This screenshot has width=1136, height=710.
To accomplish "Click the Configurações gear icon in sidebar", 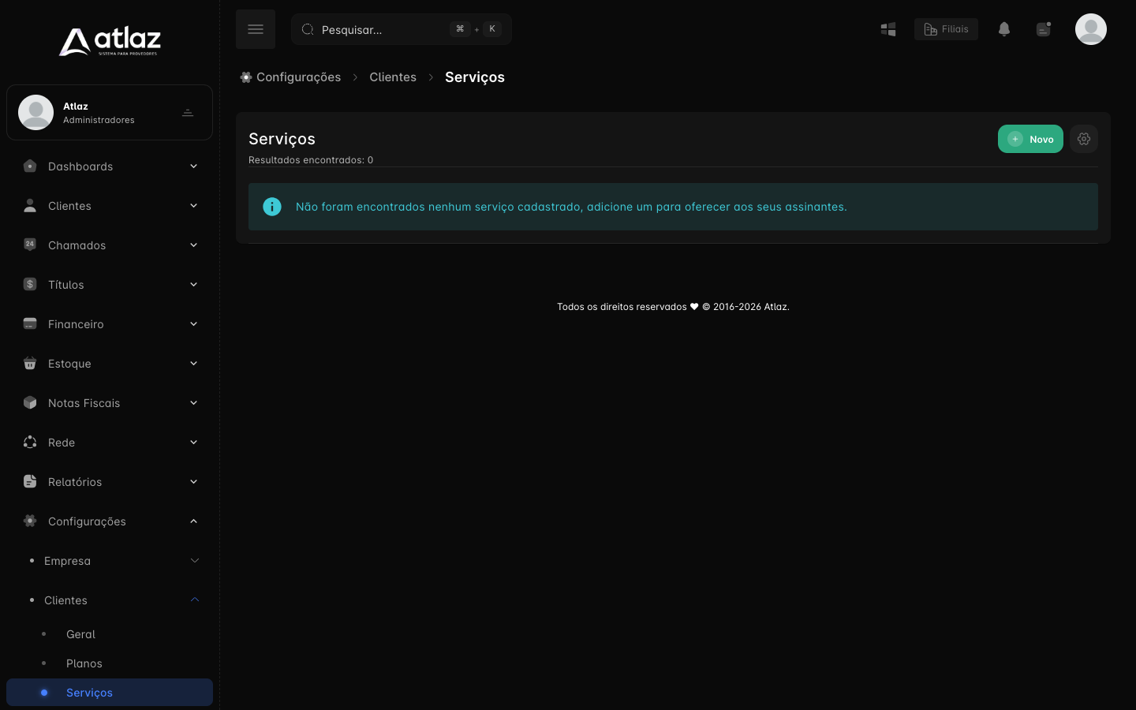I will pos(30,521).
